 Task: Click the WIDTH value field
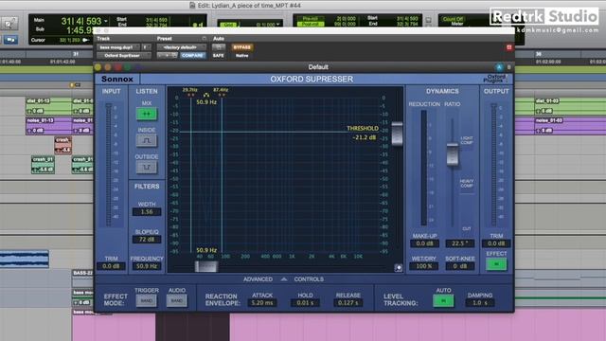[x=147, y=212]
